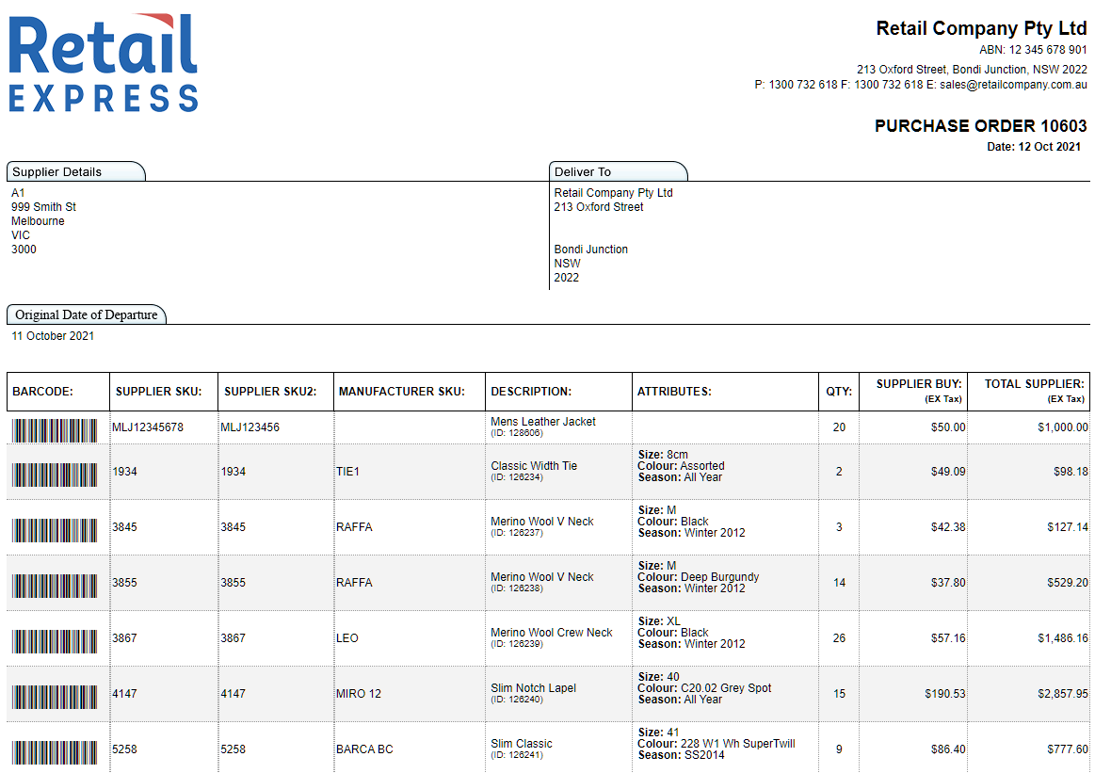Click the sales@retailcompany.com.au email address
This screenshot has height=773, width=1095.
pos(1013,85)
